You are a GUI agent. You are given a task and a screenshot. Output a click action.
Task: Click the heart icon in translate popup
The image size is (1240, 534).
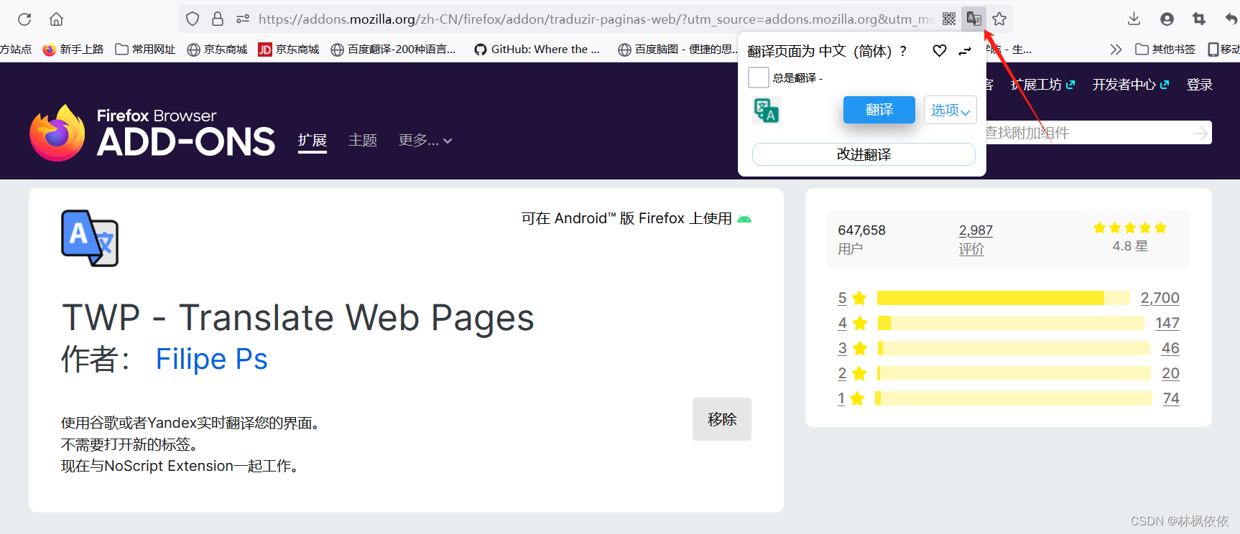click(x=939, y=51)
